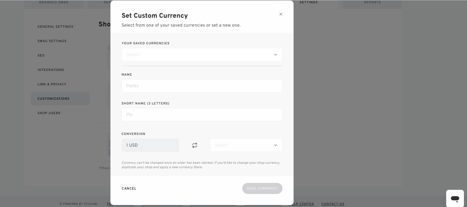467x207 pixels.
Task: Go to the Integrations section
Action: pyautogui.click(x=51, y=70)
